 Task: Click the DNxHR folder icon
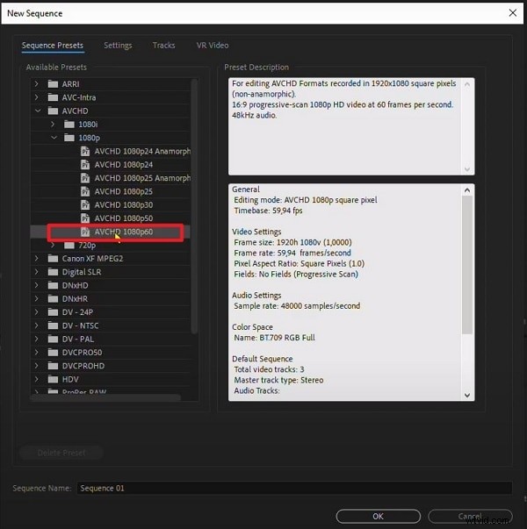pyautogui.click(x=53, y=298)
